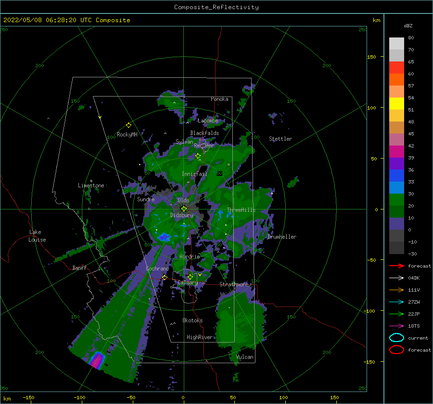Click the yellow diamond marker below Cochrane
The width and height of the screenshot is (433, 404).
165,277
